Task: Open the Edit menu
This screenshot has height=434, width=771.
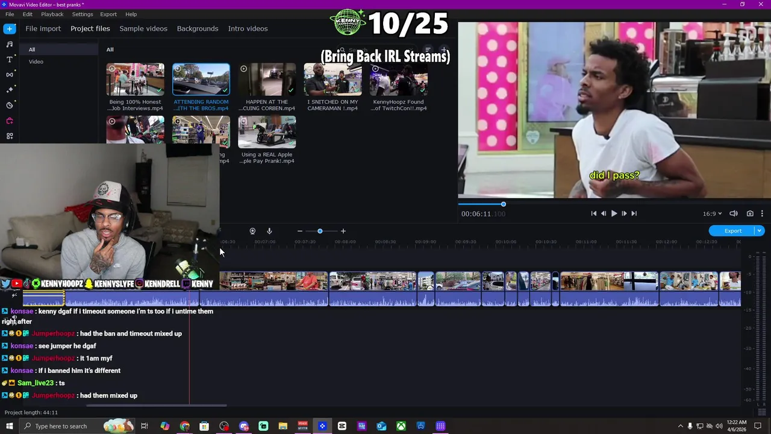Action: (x=28, y=14)
